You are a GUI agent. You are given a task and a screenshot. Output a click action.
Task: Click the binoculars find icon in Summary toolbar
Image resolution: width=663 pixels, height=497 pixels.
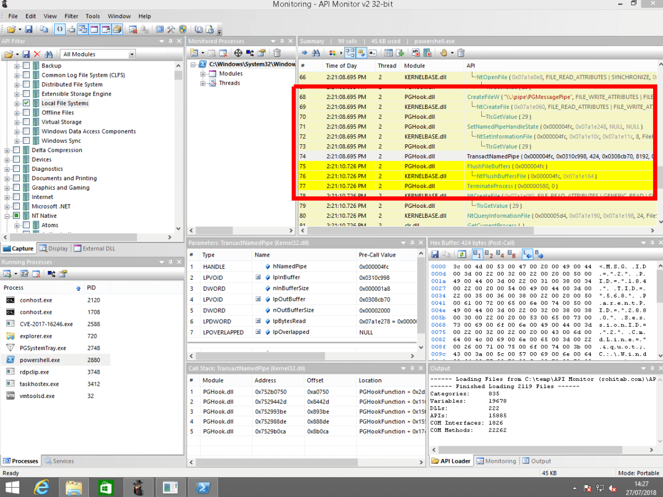pyautogui.click(x=316, y=53)
